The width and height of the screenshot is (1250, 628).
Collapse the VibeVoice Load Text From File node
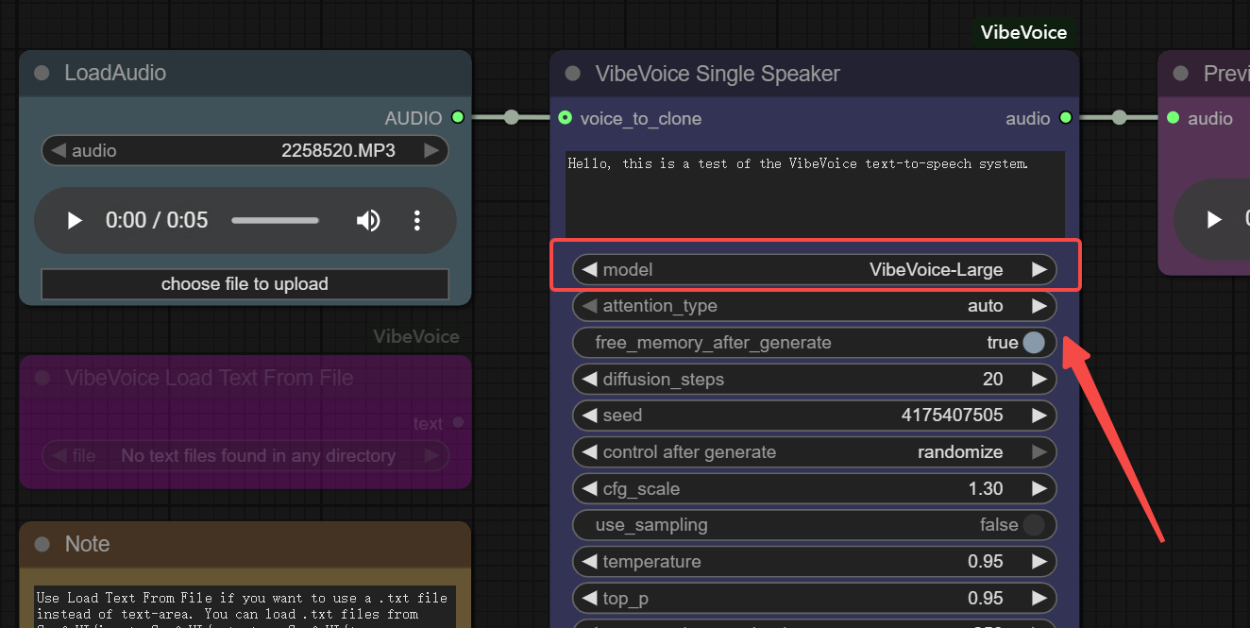(42, 378)
